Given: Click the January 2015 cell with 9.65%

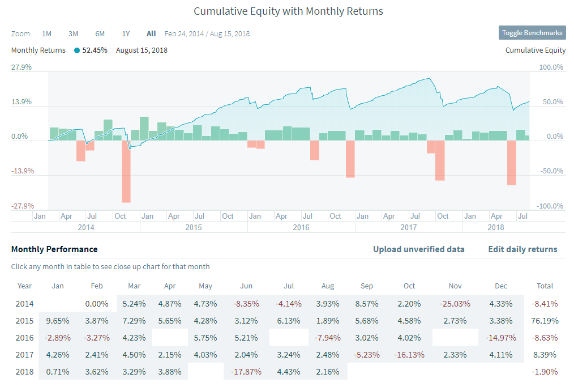Looking at the screenshot, I should click(58, 321).
